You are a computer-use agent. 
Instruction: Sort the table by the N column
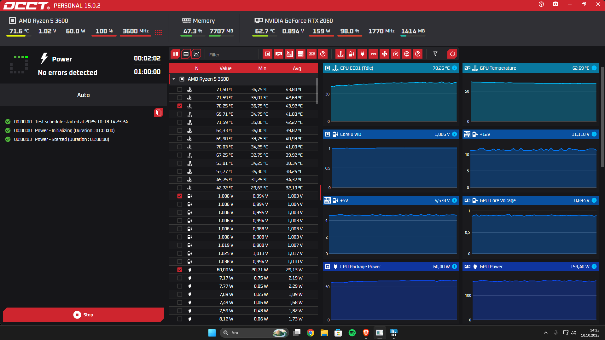point(197,68)
